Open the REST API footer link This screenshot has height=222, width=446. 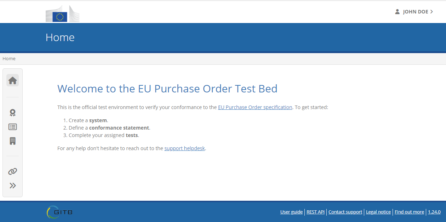click(315, 212)
